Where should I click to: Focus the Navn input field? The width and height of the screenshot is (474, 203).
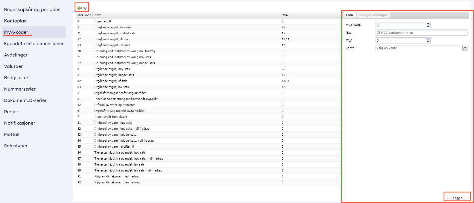pyautogui.click(x=421, y=33)
